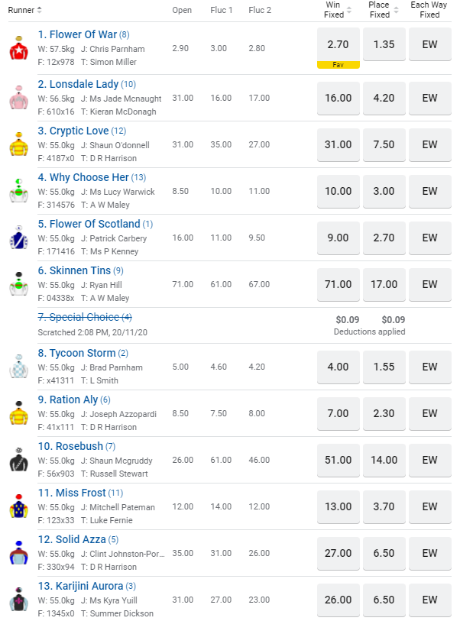Click Lonsdale Lady pink silks icon
Screen dimensions: 460x621
[x=18, y=98]
